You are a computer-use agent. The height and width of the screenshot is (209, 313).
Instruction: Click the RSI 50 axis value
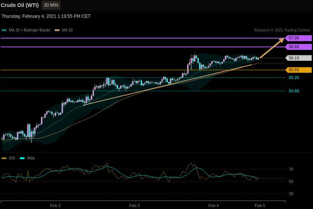pos(291,181)
